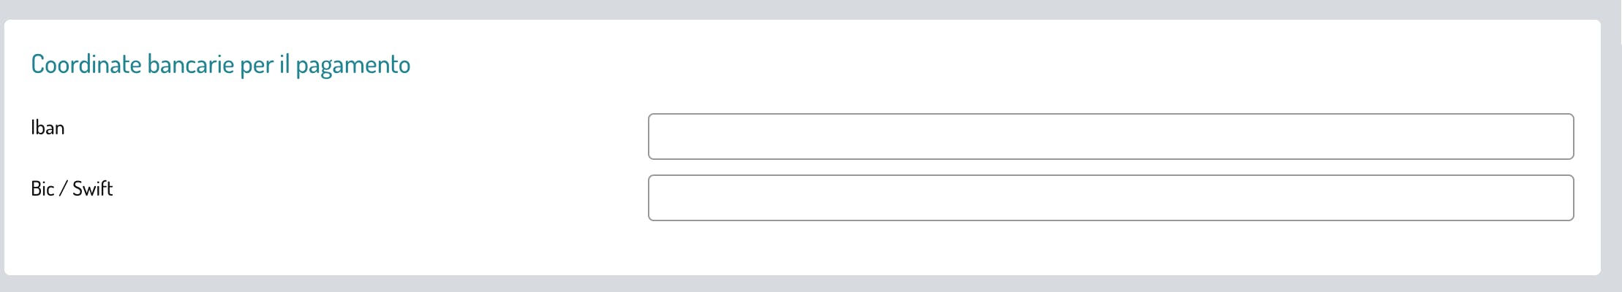Select the empty Iban text box
Screen dimensions: 1622x292
[x=1111, y=137]
